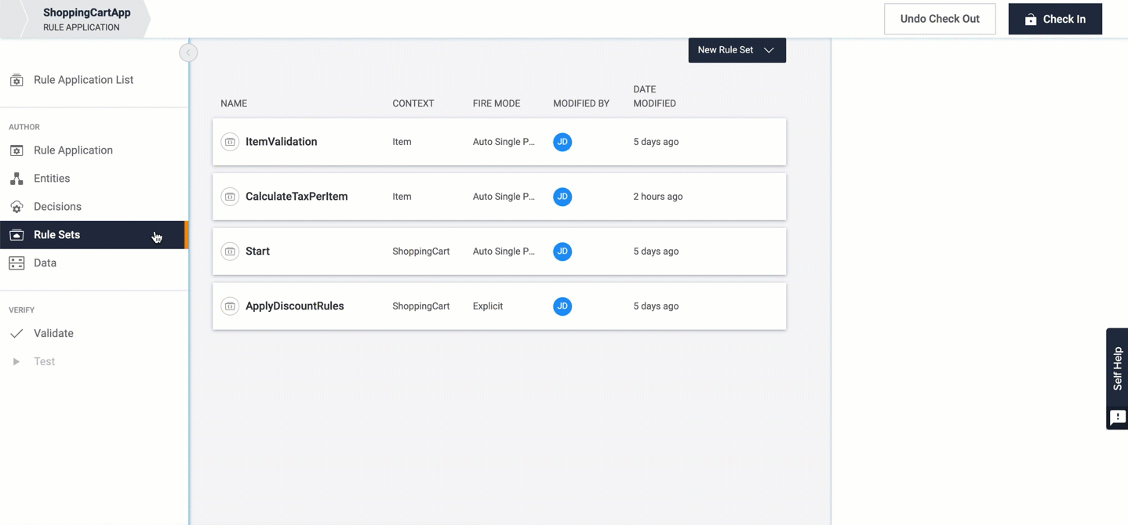Click the ShoppingCart context of ApplyDiscountRules row
This screenshot has width=1128, height=525.
(421, 306)
